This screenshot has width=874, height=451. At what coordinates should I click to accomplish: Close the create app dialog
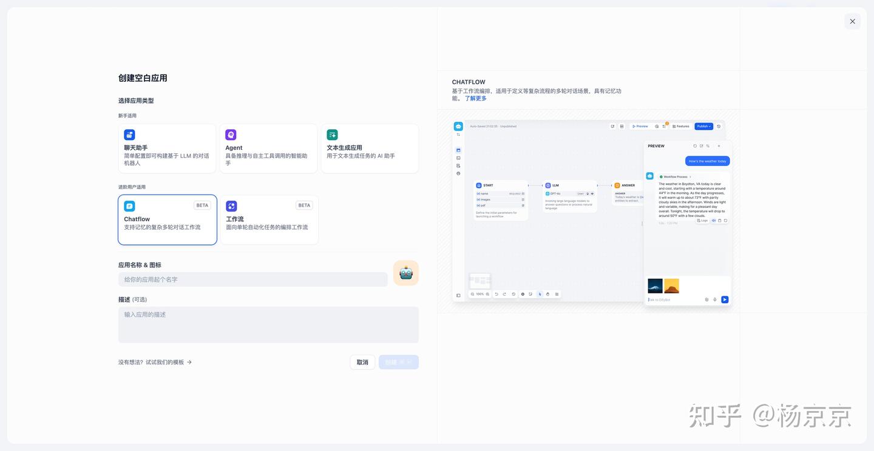[852, 21]
